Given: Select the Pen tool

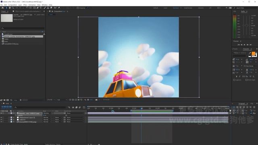Looking at the screenshot, I should (37, 8).
